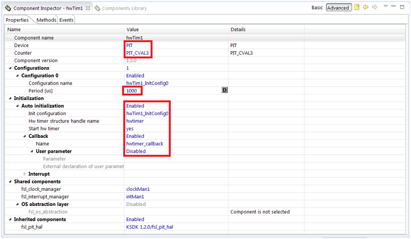
Task: Collapse the Configurations group
Action: tap(10, 68)
